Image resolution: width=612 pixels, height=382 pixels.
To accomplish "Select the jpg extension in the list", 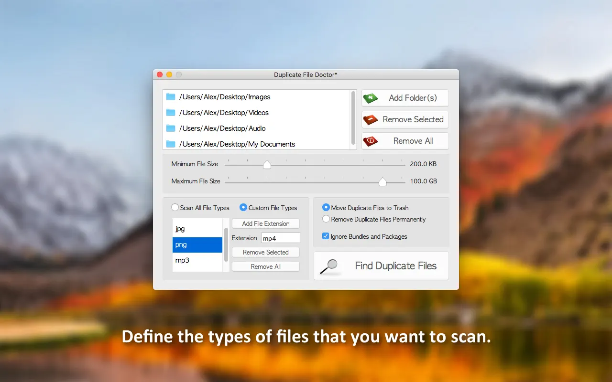I will click(197, 229).
